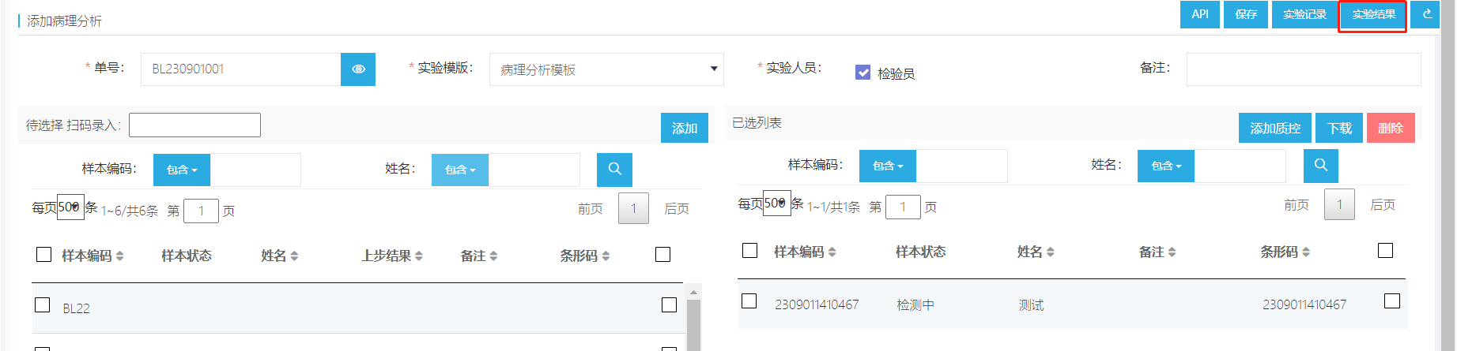Click the 保存 save button
The image size is (1457, 351).
1246,14
